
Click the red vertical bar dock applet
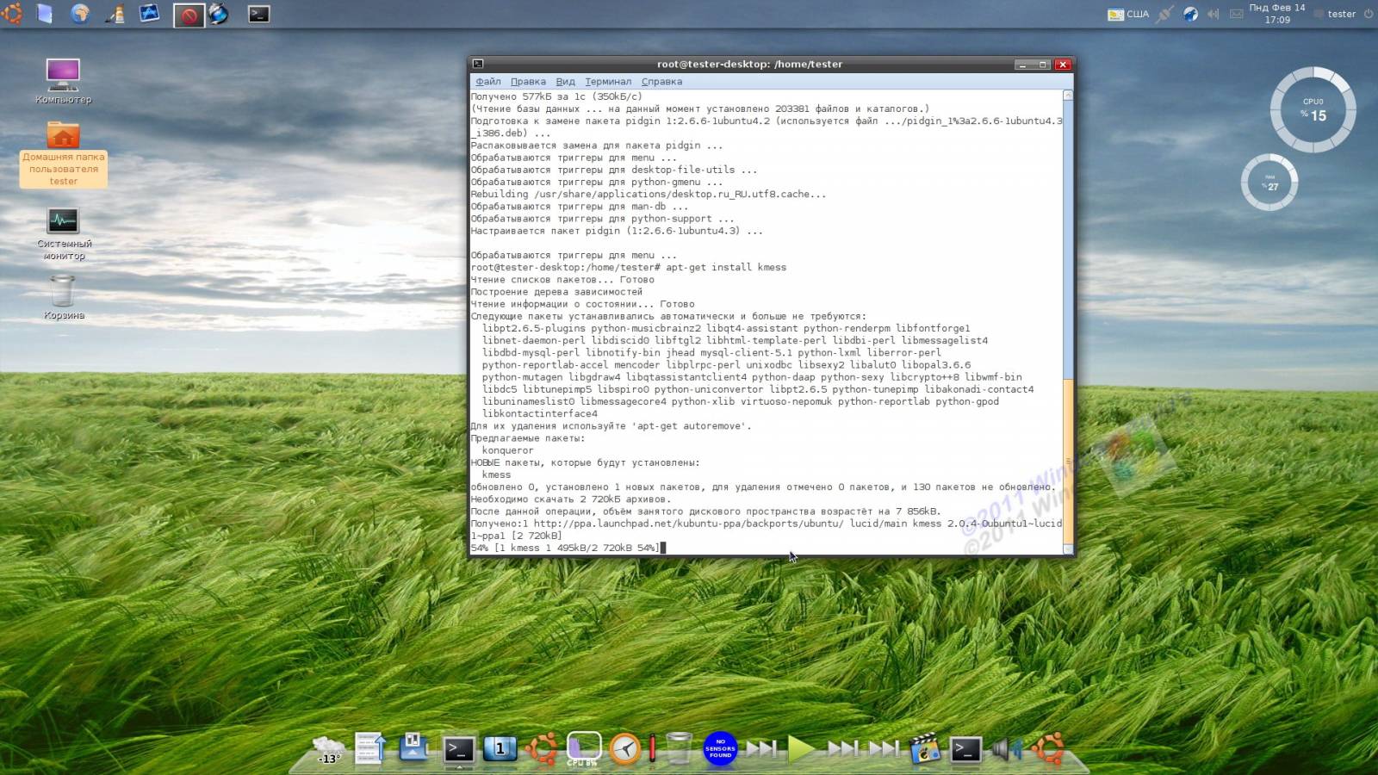pyautogui.click(x=652, y=748)
